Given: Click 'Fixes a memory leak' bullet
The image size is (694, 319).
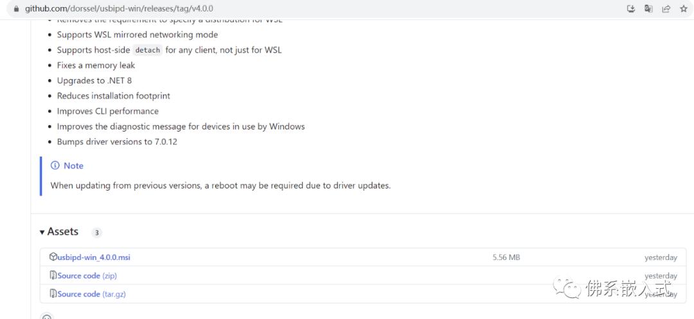Looking at the screenshot, I should 96,65.
